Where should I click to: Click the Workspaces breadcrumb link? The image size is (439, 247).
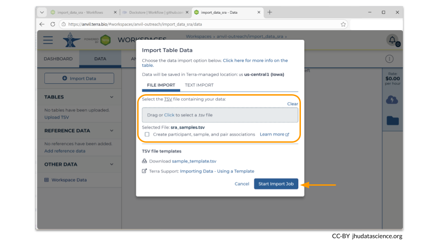198,37
